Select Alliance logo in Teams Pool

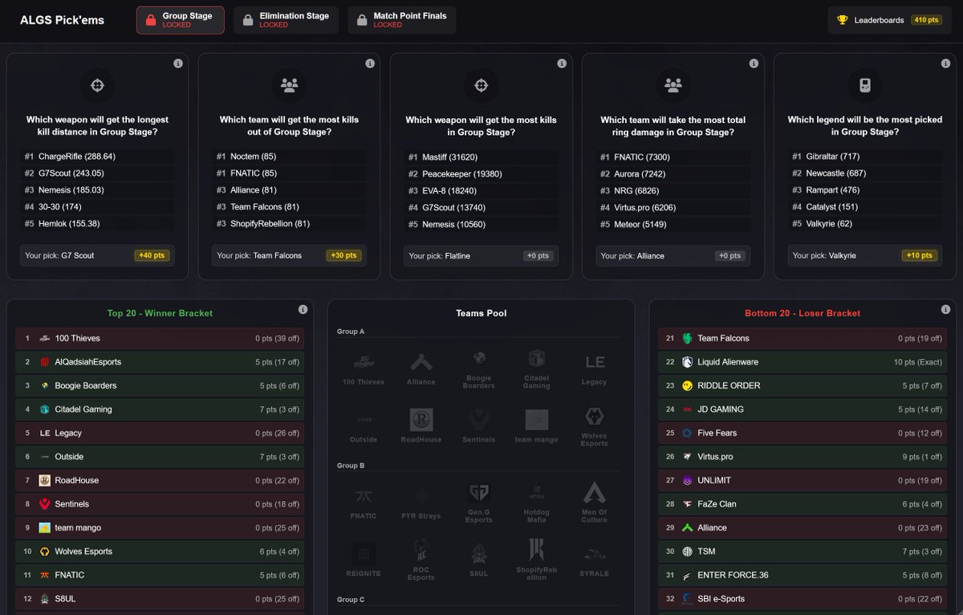click(421, 362)
